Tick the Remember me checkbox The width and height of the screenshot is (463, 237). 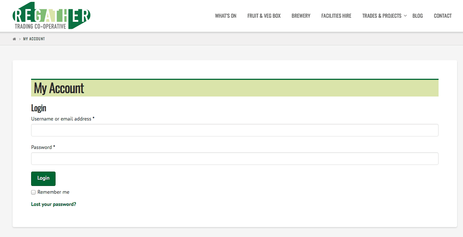33,192
